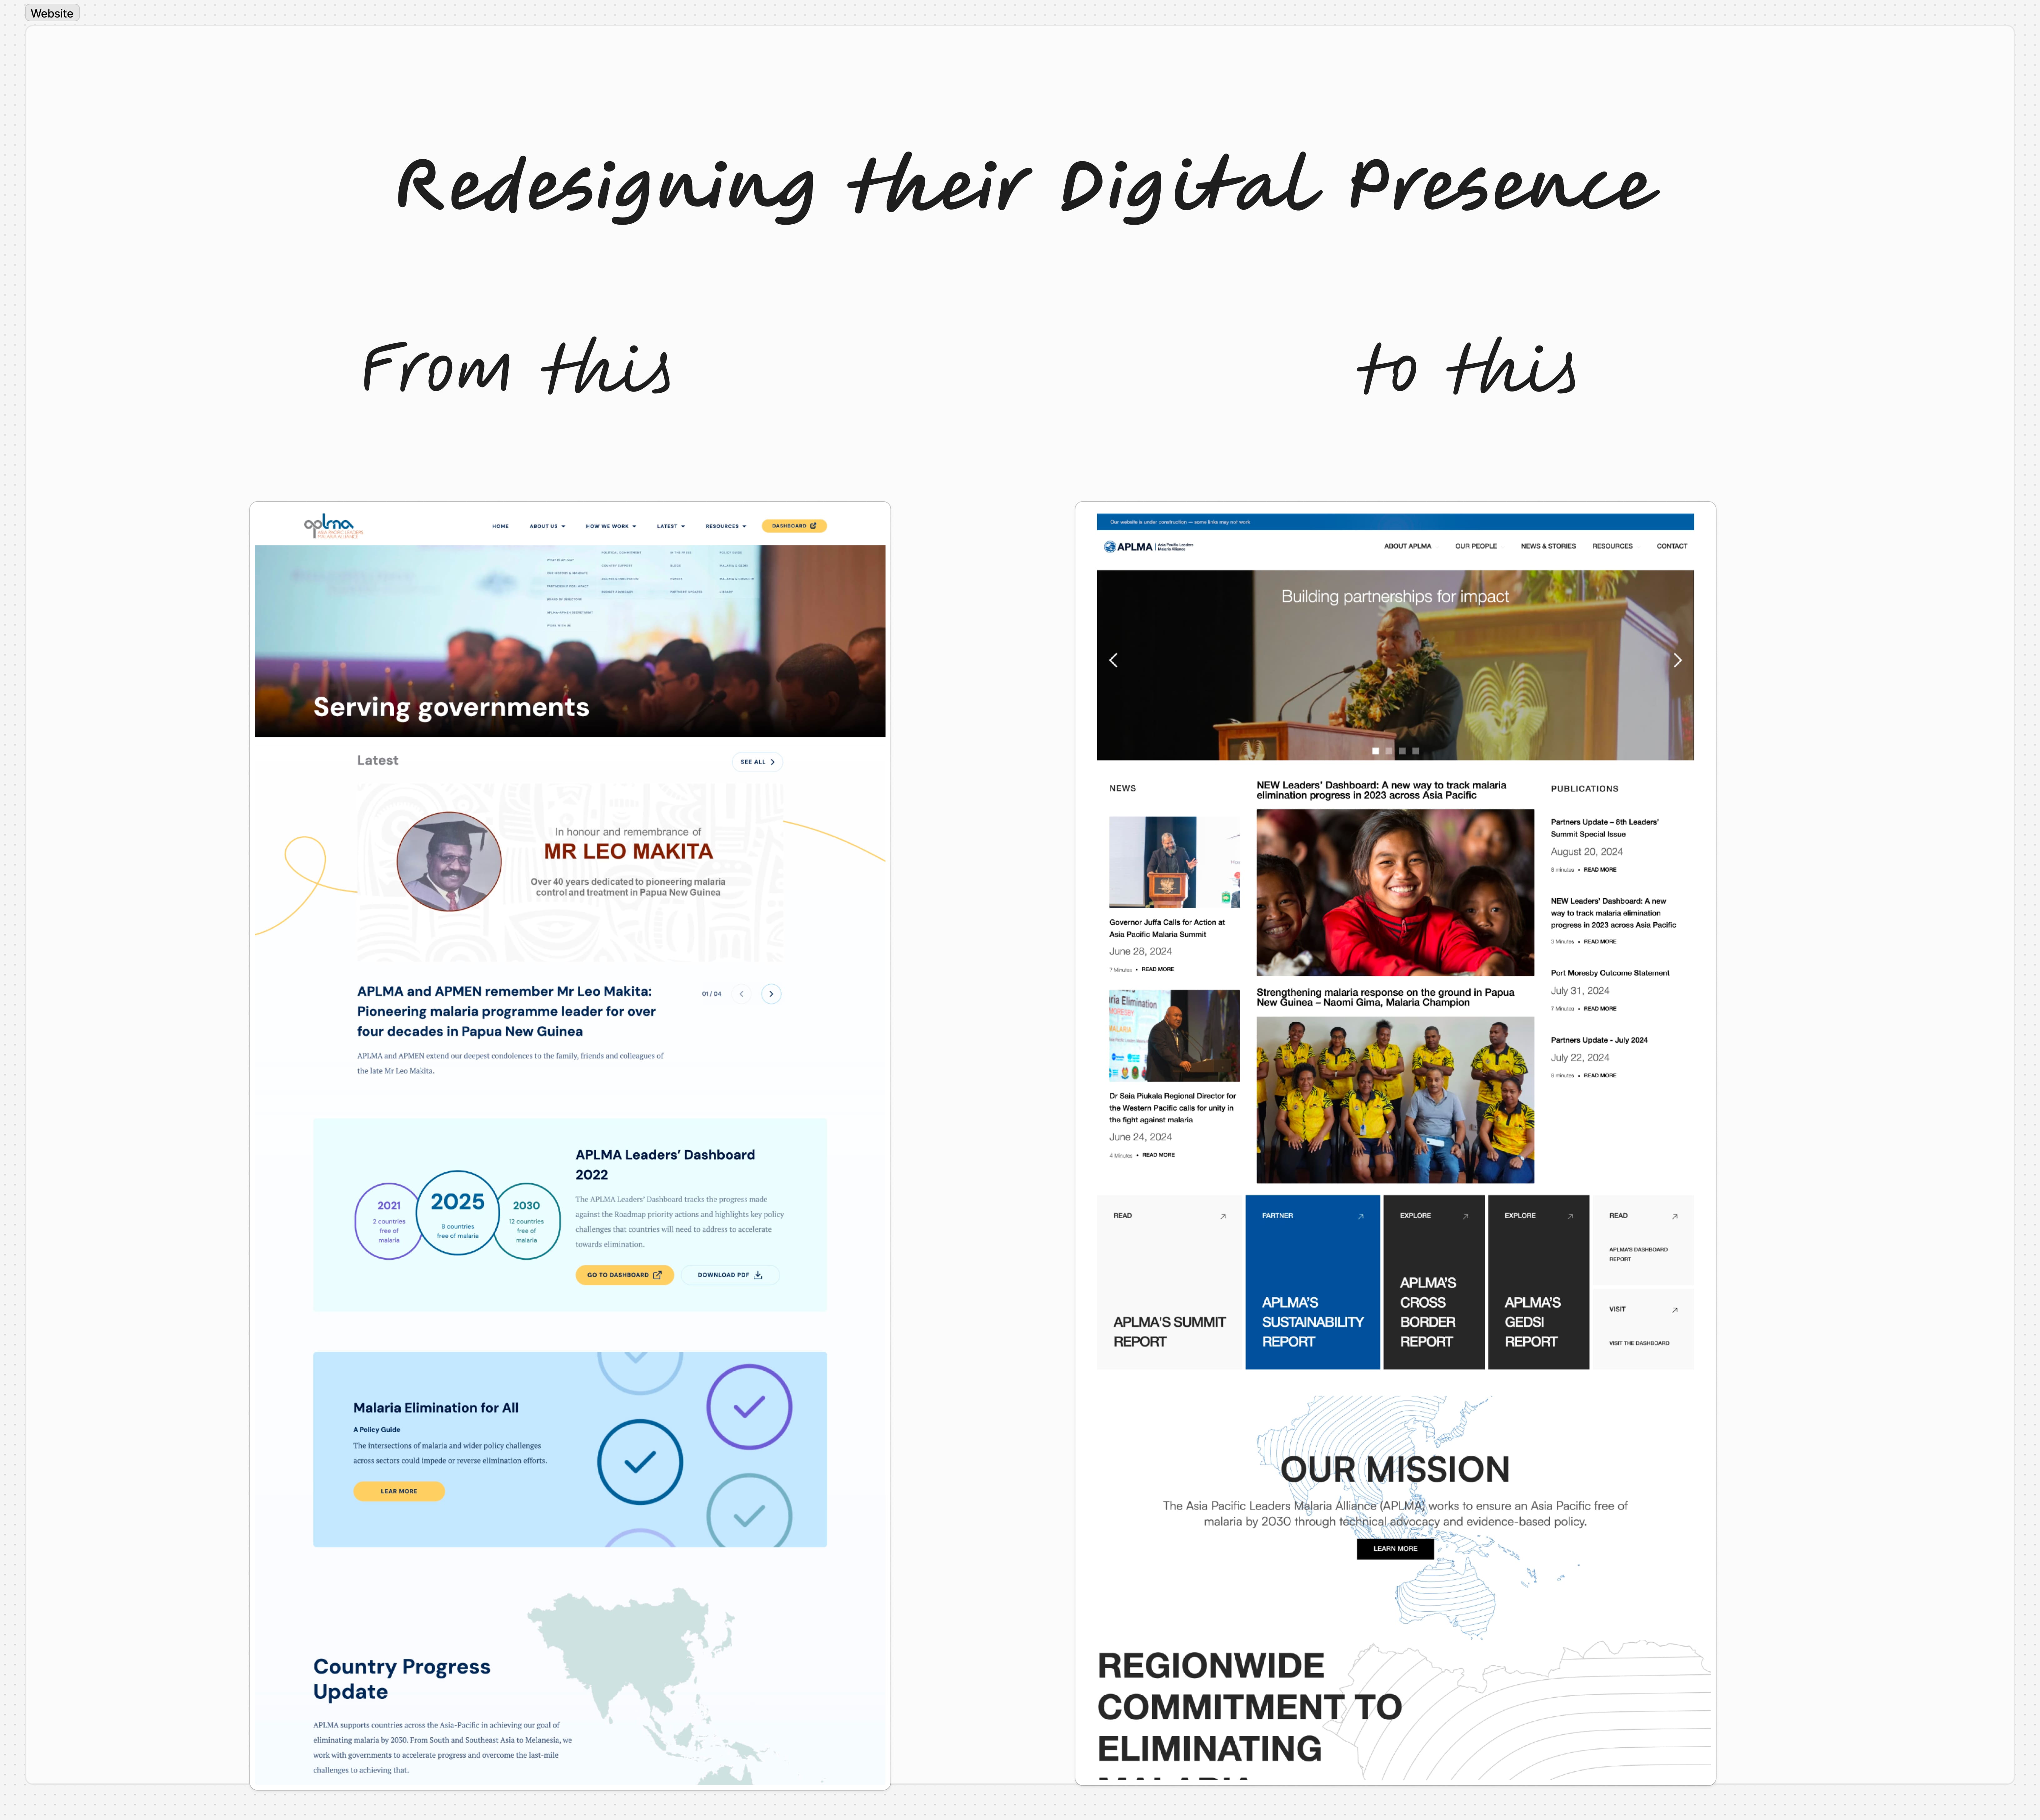Click the Country Progress Update heading
This screenshot has height=1820, width=2040.
coord(402,1679)
